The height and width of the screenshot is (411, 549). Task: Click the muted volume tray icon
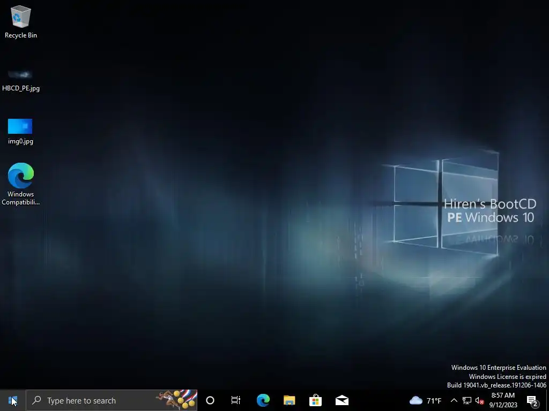(x=479, y=400)
